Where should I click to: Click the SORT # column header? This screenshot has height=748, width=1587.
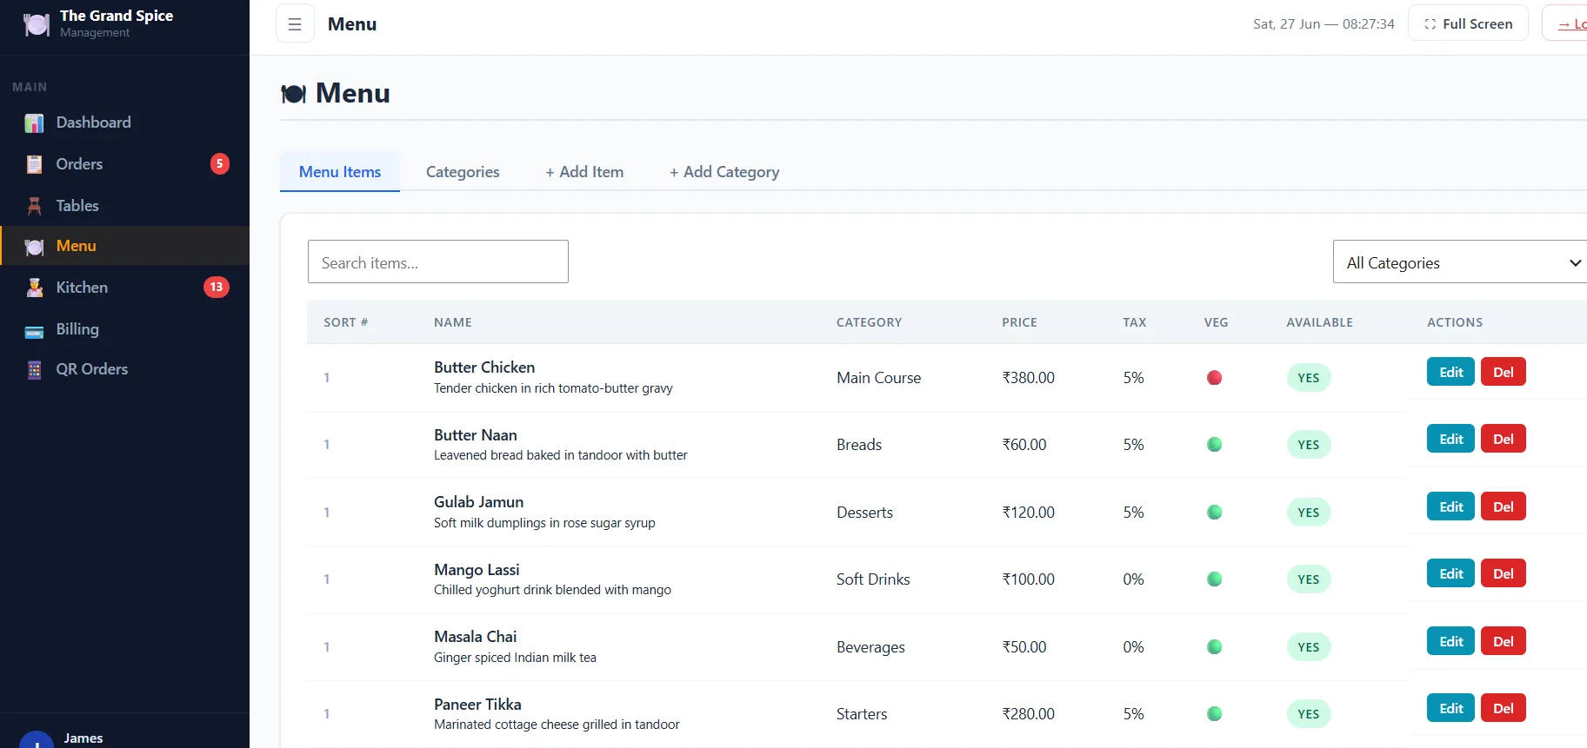346,322
